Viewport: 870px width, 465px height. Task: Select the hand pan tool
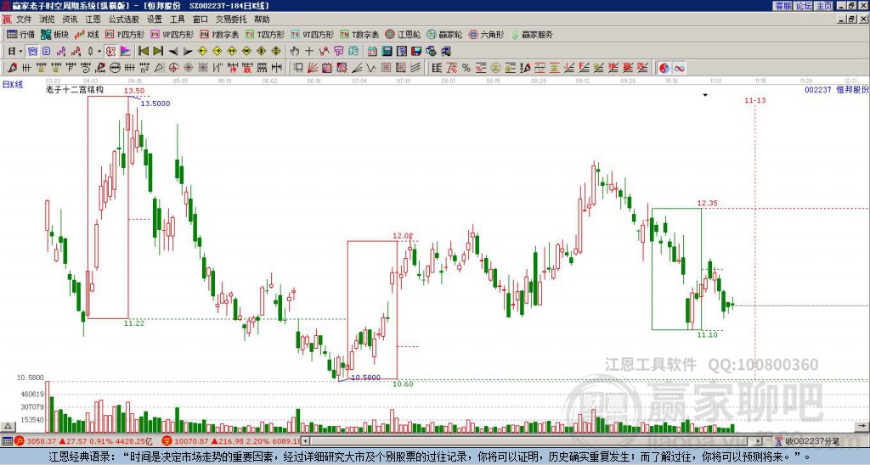coord(295,51)
